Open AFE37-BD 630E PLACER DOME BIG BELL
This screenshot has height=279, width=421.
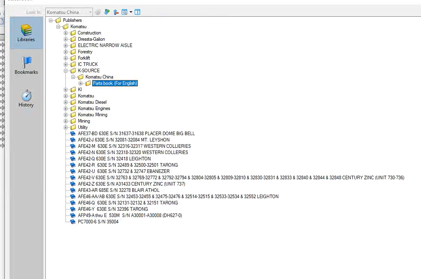click(x=136, y=134)
